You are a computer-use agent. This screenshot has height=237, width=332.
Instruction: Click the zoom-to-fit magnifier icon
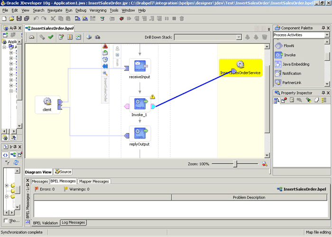265,164
